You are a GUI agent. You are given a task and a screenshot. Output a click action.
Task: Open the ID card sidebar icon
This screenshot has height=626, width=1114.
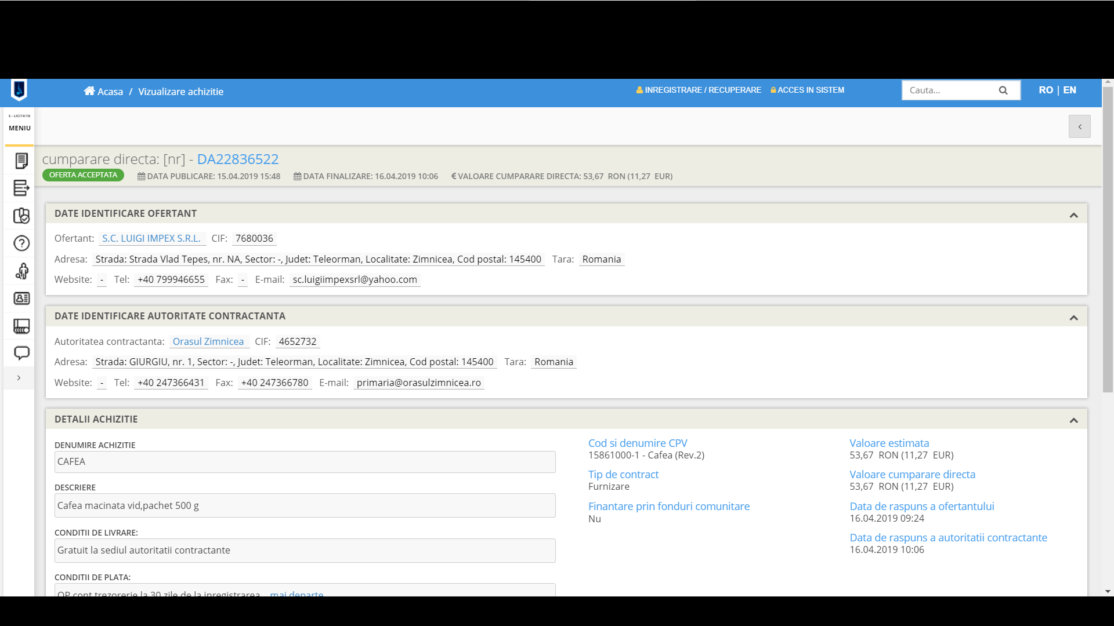21,299
